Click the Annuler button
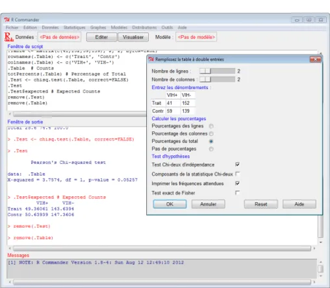 point(208,204)
